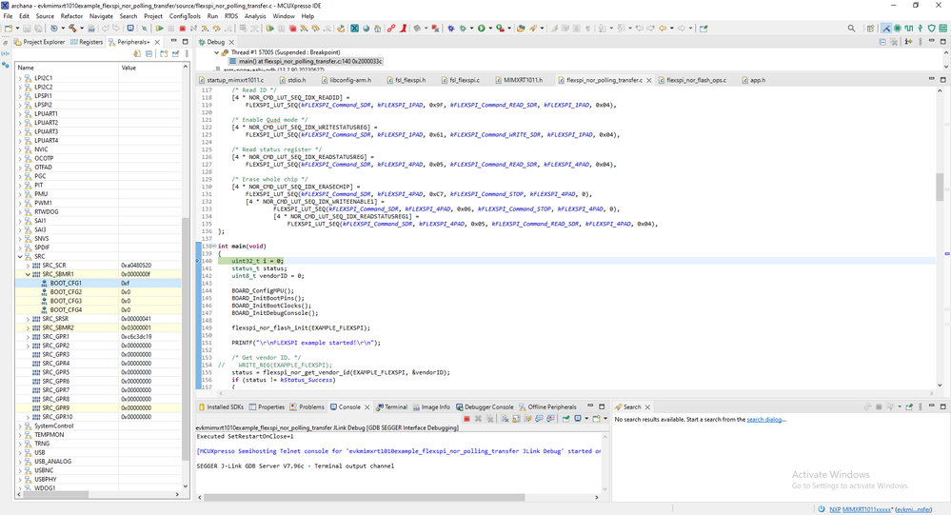Switch to the Terminal tab

tap(391, 407)
